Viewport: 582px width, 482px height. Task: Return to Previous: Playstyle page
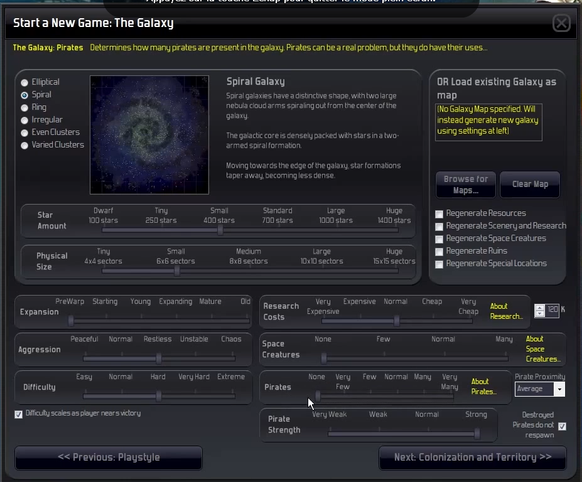[109, 458]
